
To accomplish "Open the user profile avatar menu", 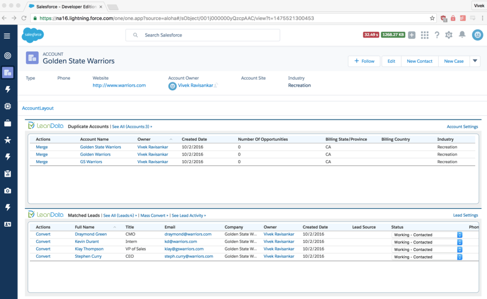I will 477,35.
